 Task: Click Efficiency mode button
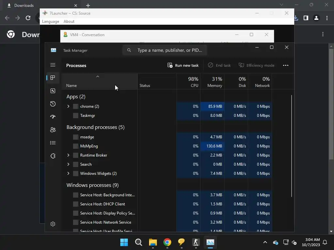(x=256, y=65)
